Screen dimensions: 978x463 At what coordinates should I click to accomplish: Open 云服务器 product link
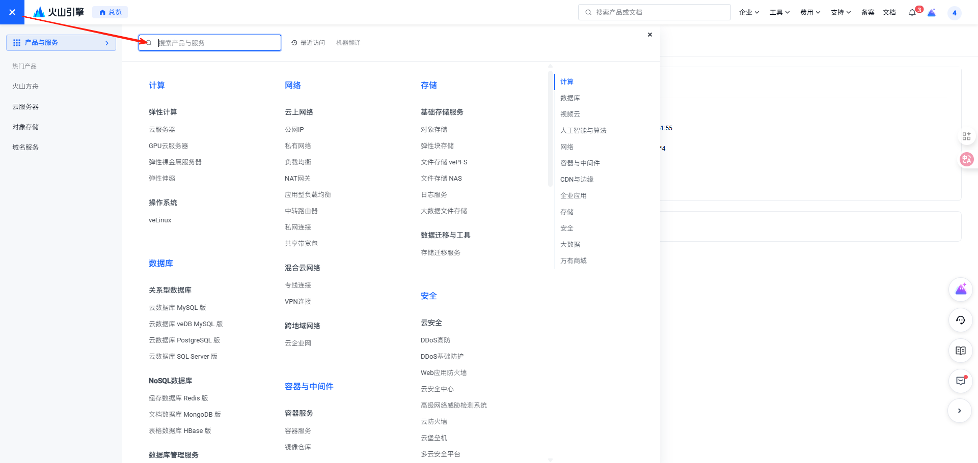click(162, 130)
